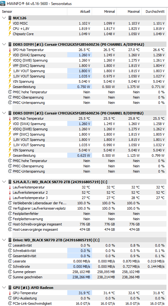Collapse the S.M.A.R.T. WD_BLACK SN770 group
The width and height of the screenshot is (168, 306).
coord(4,182)
